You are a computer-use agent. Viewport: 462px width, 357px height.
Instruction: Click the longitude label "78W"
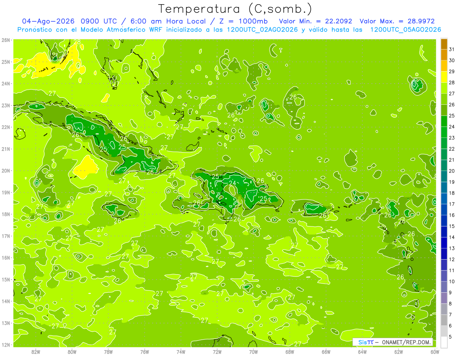tap(108, 352)
